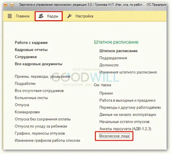Open Кадровые отчеты
Viewport: 171px width, 154px height.
[31, 50]
